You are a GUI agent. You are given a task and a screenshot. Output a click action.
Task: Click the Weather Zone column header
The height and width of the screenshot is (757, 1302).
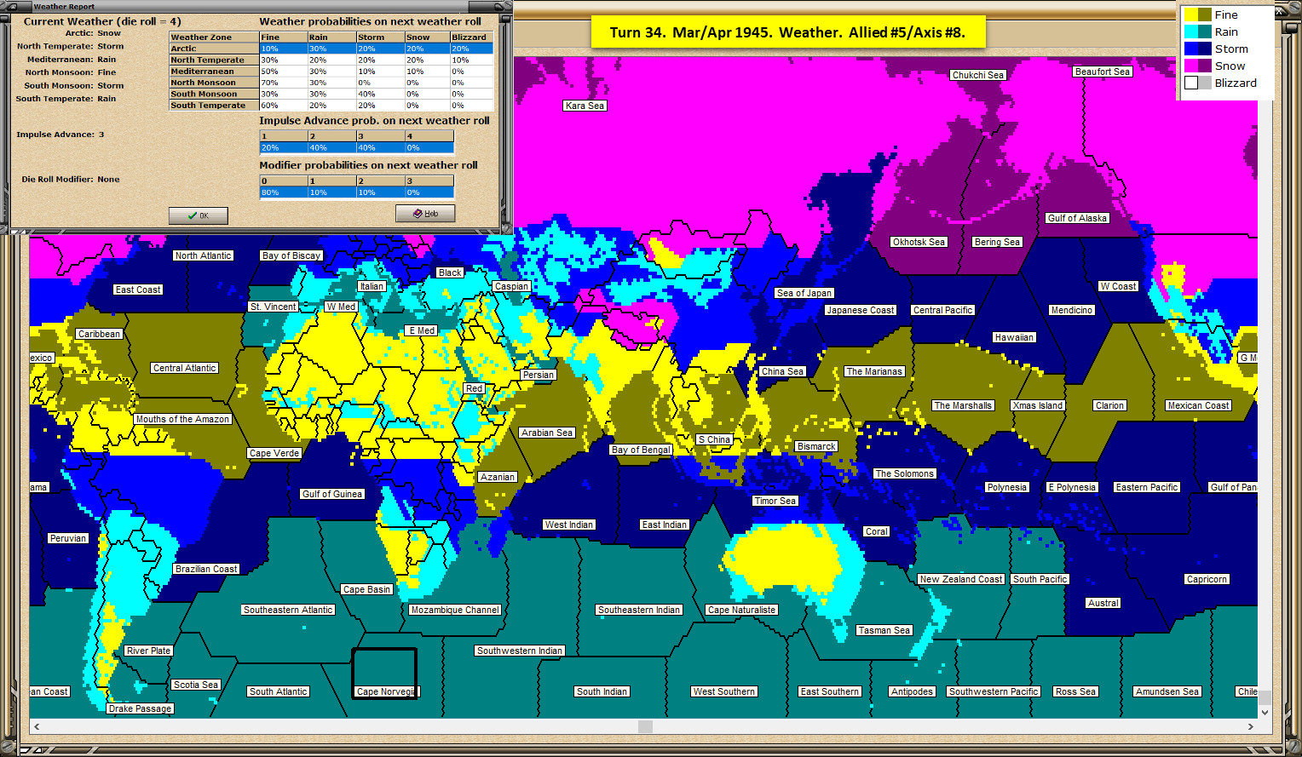point(214,37)
